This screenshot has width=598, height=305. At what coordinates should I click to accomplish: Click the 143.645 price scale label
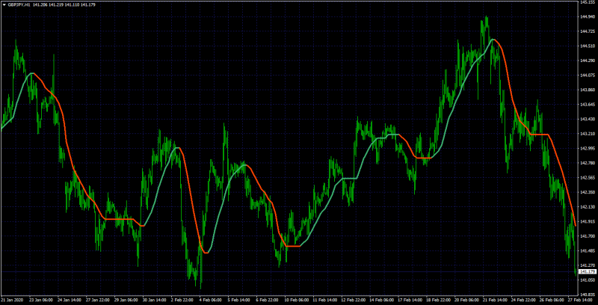(588, 105)
